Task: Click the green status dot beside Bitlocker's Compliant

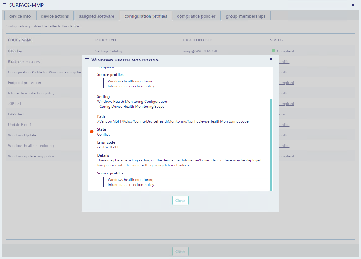Action: (273, 51)
